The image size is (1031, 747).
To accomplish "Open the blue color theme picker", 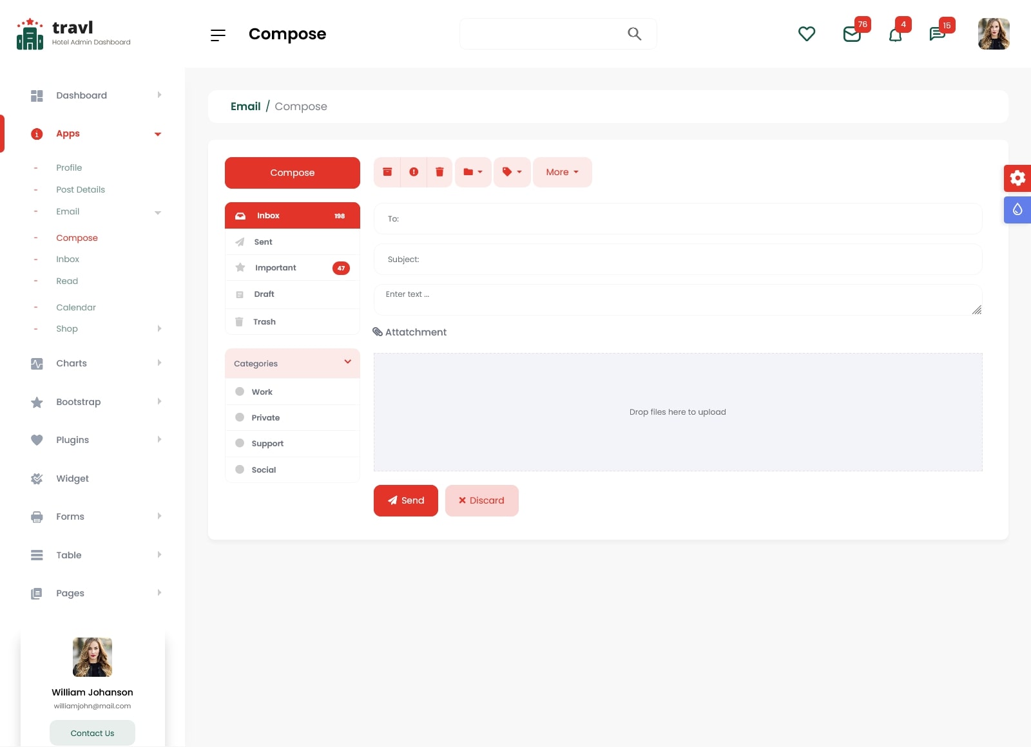I will (x=1017, y=210).
